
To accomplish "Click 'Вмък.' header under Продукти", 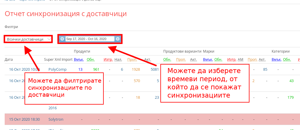I will [x=79, y=60].
